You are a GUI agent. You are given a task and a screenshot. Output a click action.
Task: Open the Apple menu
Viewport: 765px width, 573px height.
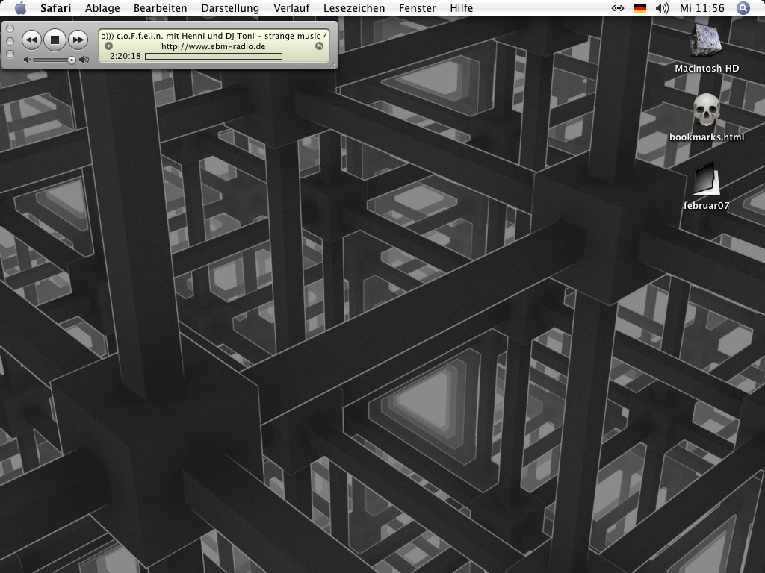(x=20, y=8)
